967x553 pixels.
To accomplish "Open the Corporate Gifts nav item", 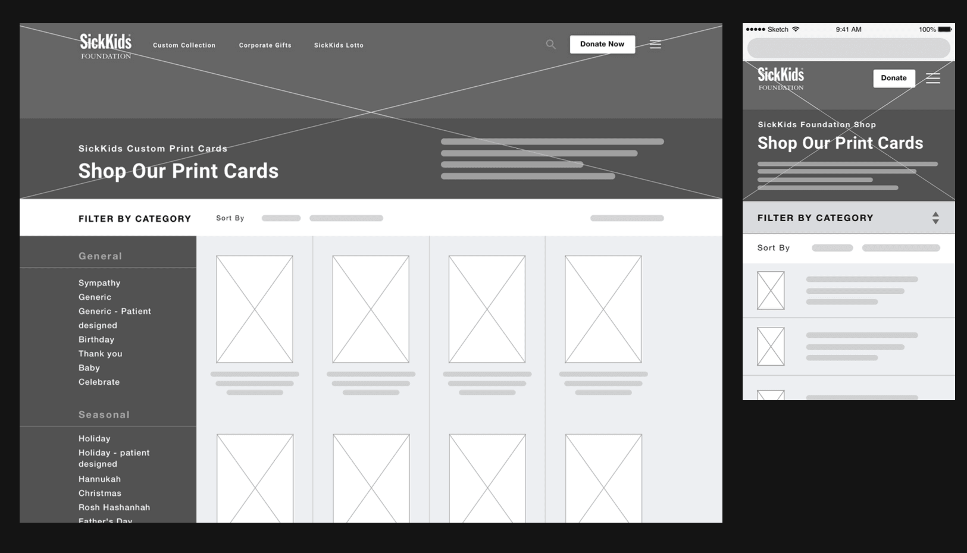I will (265, 45).
